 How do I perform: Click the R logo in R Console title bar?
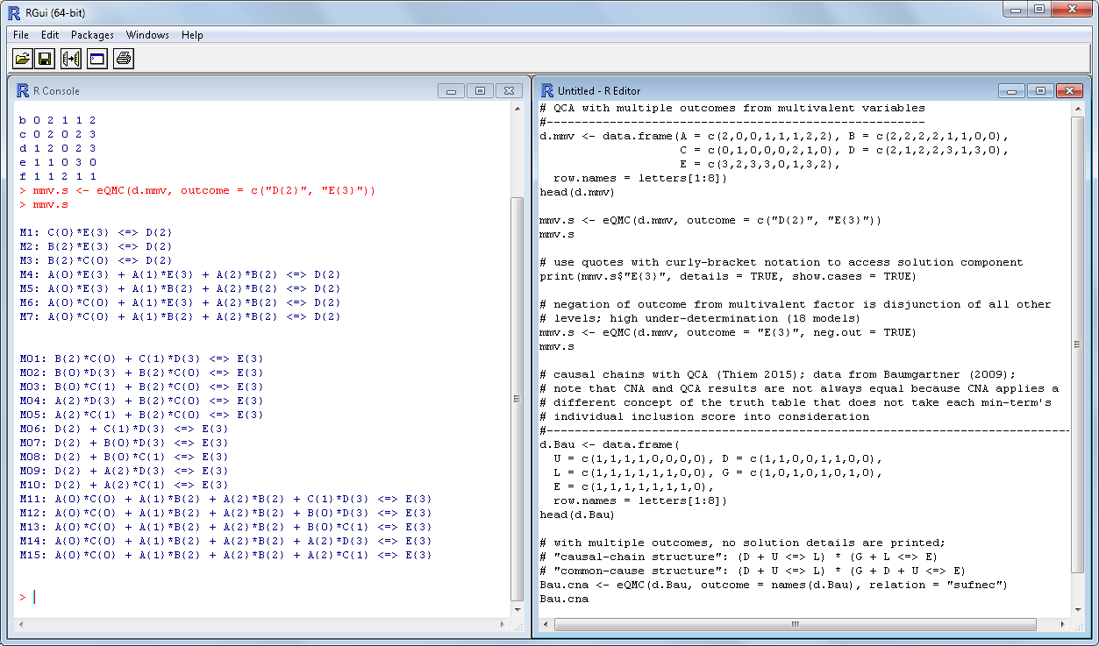tap(23, 90)
